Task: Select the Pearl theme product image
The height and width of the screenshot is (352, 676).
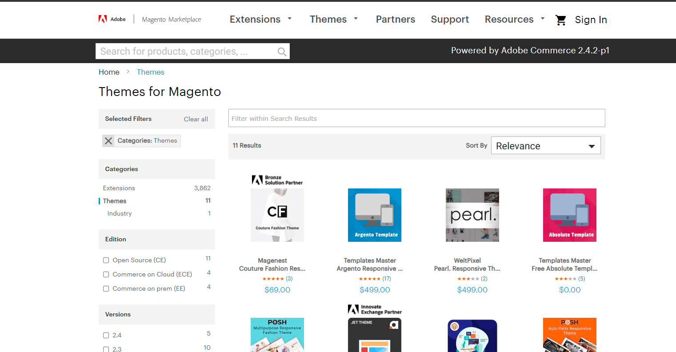Action: pos(472,215)
